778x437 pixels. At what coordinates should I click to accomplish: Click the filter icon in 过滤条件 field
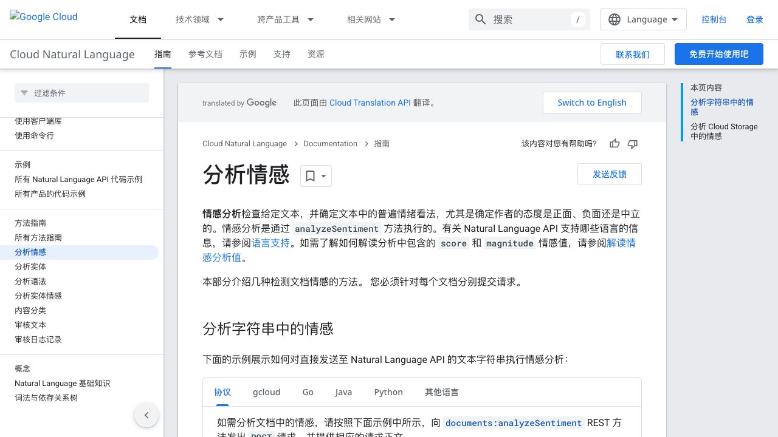click(24, 93)
